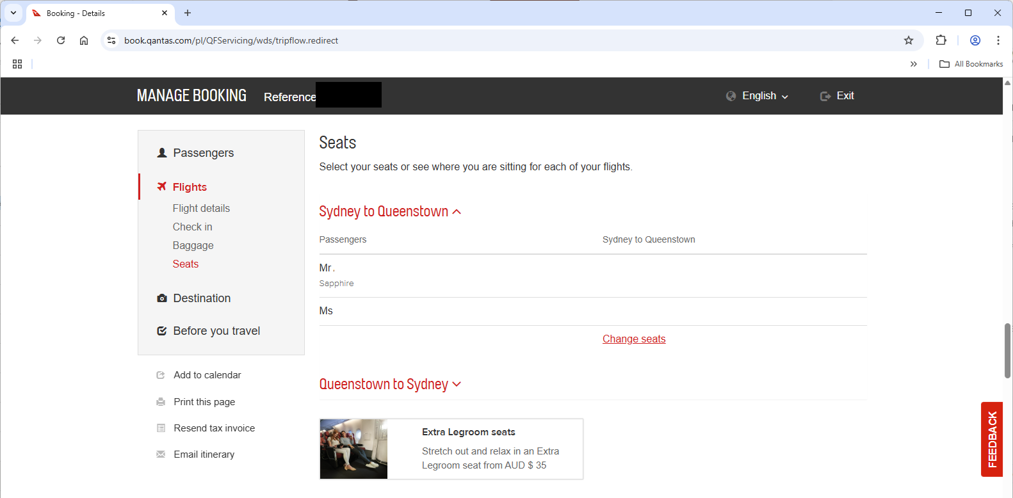Click the Extra Legroom seats promo image
The width and height of the screenshot is (1013, 498).
tap(353, 449)
